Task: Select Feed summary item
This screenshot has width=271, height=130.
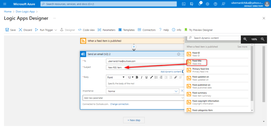Action: [217, 94]
